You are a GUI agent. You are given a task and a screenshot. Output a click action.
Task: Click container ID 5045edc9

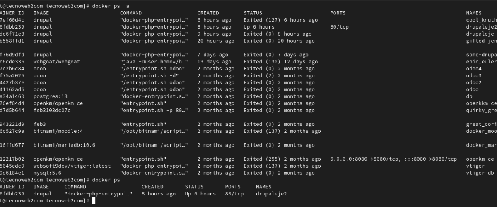coord(12,166)
